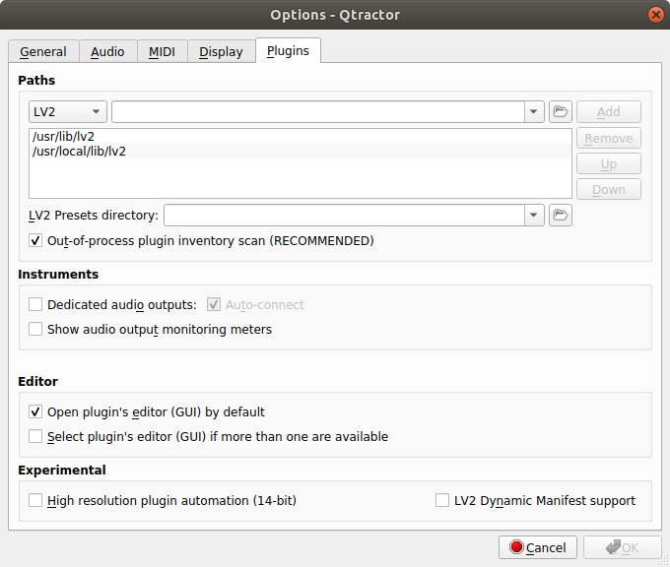Cancel the Options dialog
Image resolution: width=670 pixels, height=567 pixels.
(538, 547)
